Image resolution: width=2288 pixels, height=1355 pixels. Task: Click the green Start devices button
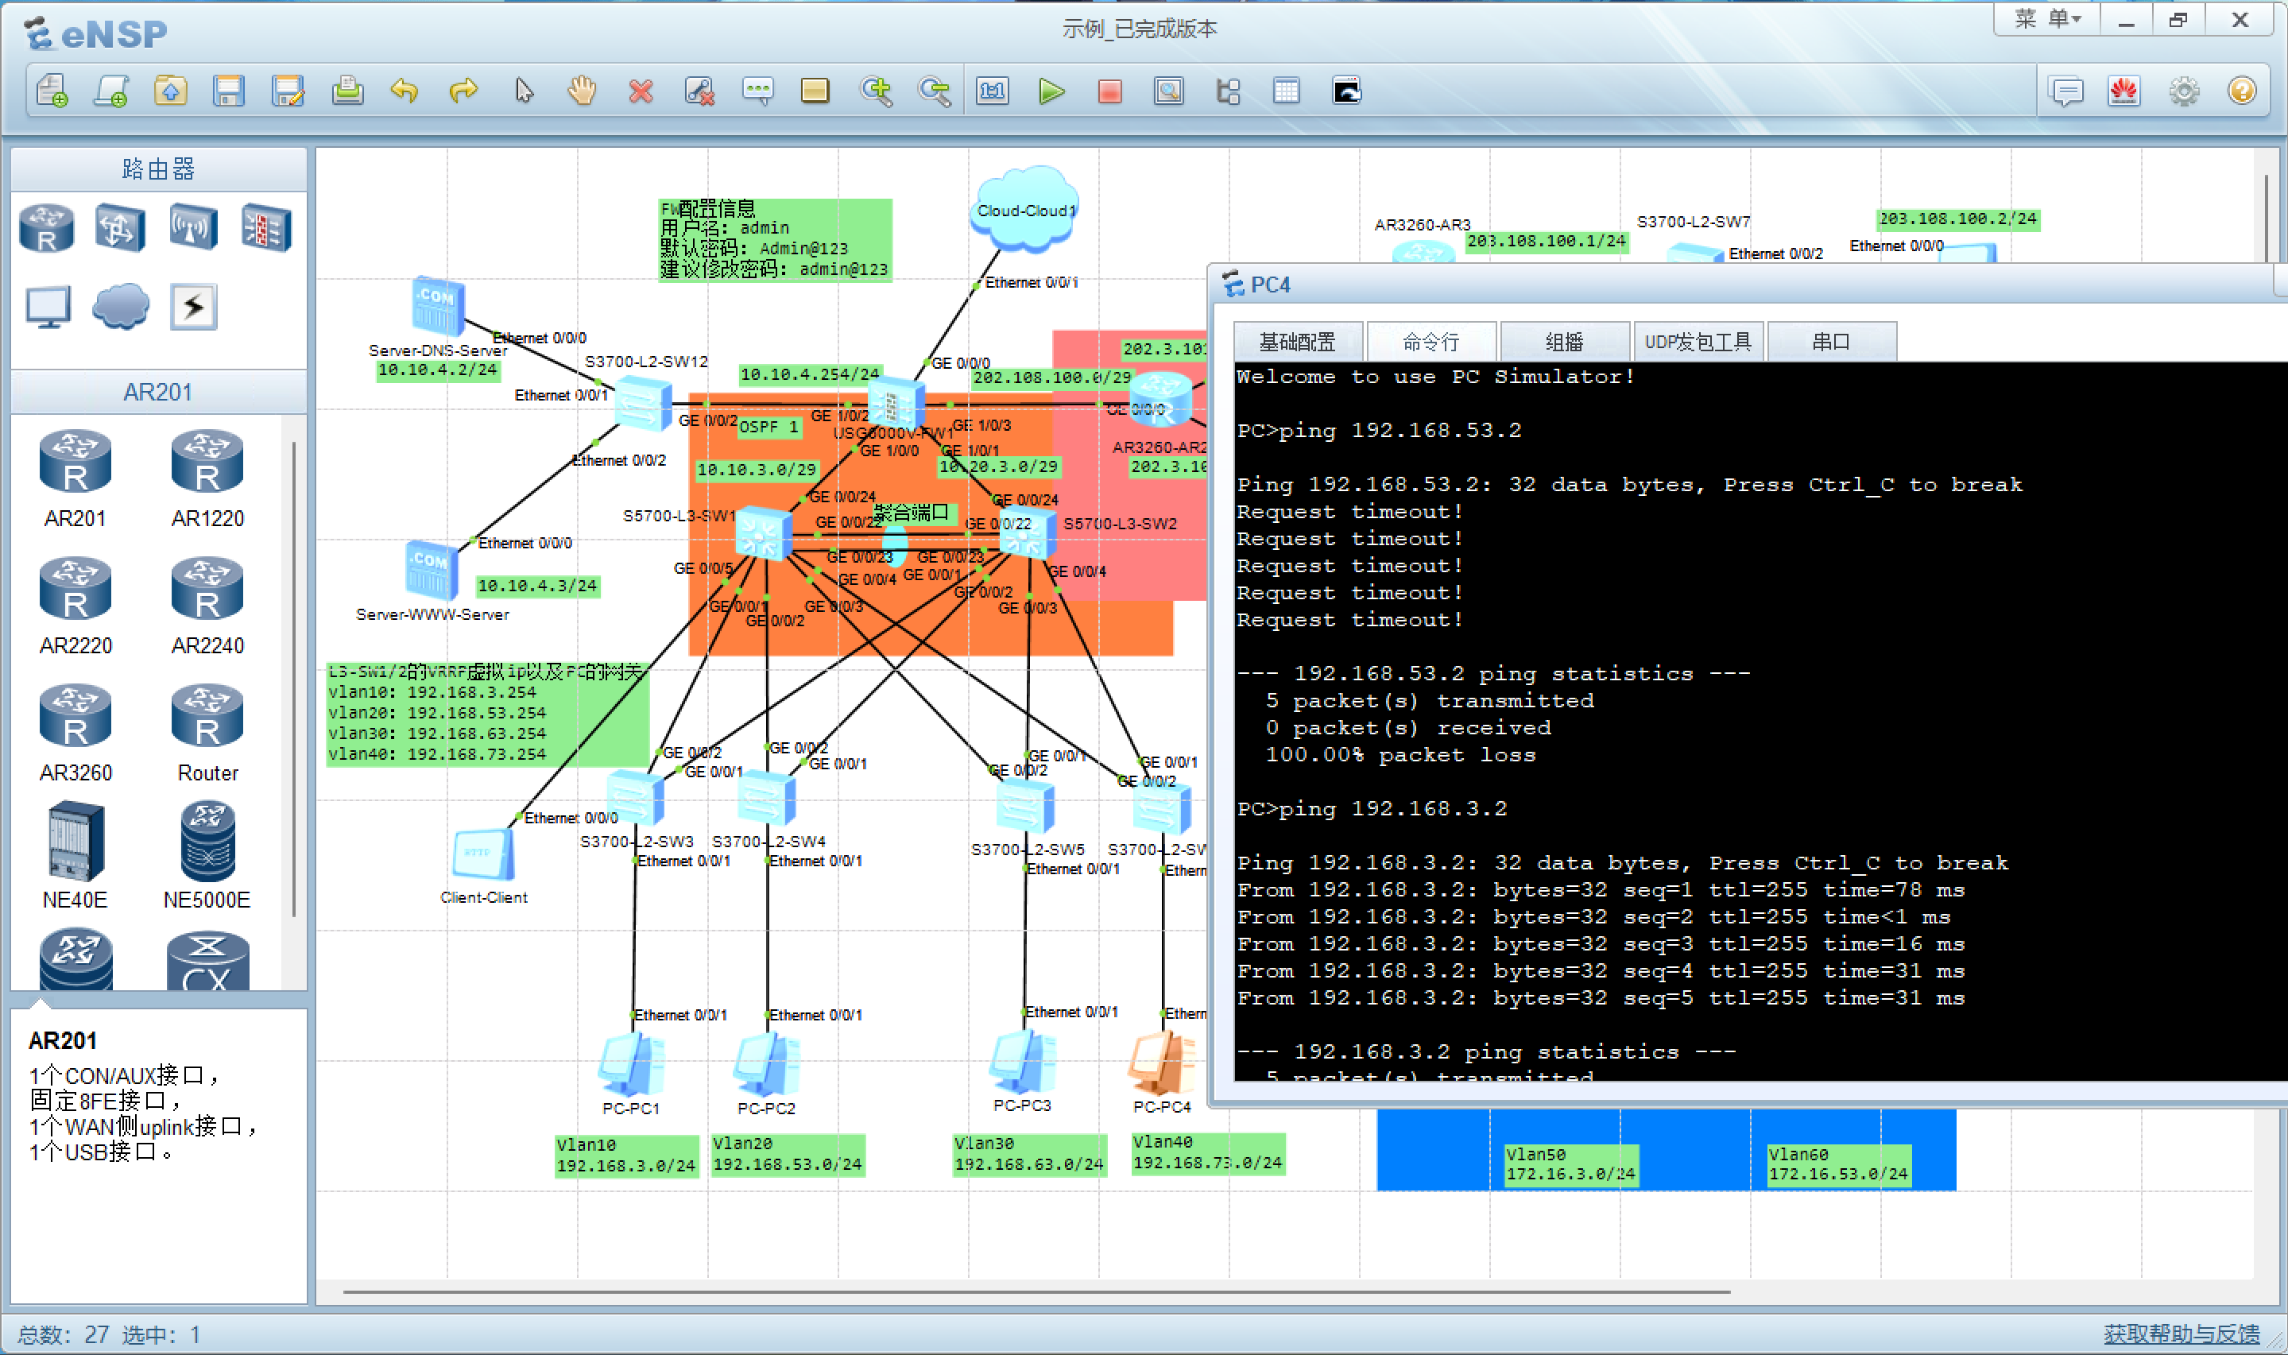tap(1051, 91)
